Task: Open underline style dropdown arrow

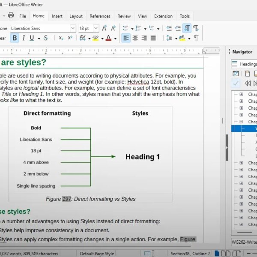Action: (x=39, y=39)
